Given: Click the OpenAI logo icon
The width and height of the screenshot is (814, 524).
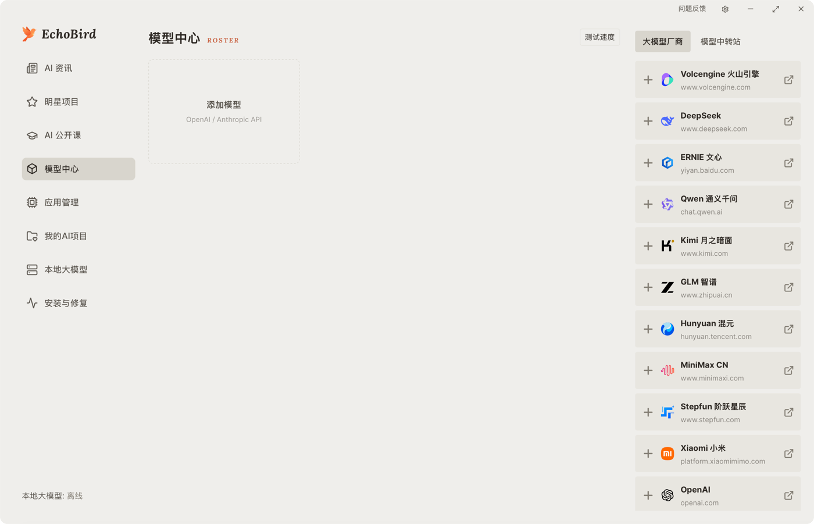Looking at the screenshot, I should pyautogui.click(x=667, y=496).
